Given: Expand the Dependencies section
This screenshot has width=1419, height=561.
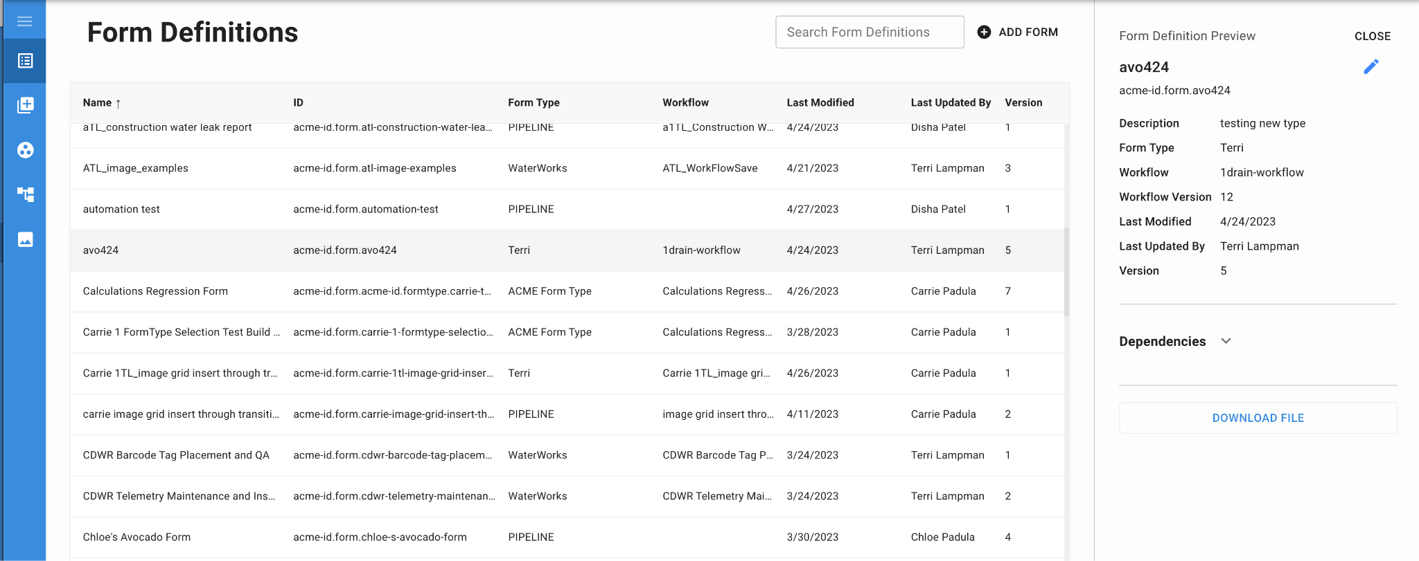Looking at the screenshot, I should click(1226, 341).
